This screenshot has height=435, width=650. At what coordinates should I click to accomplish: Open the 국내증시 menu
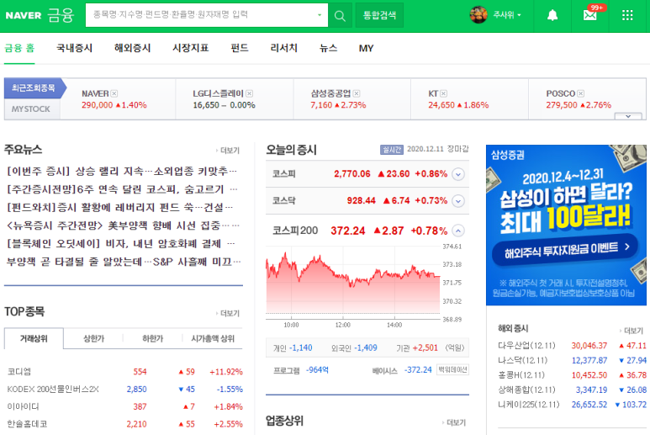pyautogui.click(x=75, y=48)
